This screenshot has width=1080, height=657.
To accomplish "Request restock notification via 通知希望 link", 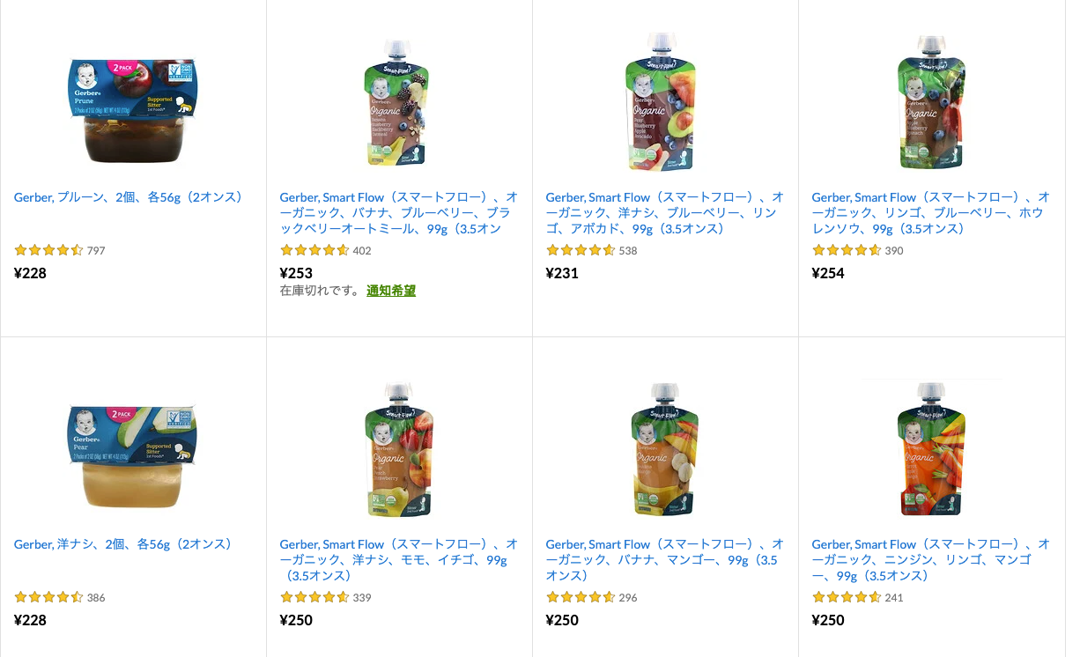I will (391, 290).
